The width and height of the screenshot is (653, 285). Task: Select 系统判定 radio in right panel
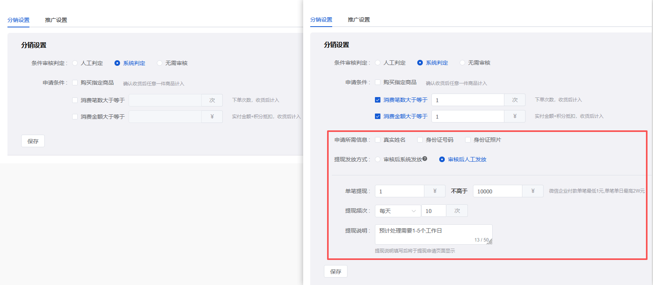420,63
